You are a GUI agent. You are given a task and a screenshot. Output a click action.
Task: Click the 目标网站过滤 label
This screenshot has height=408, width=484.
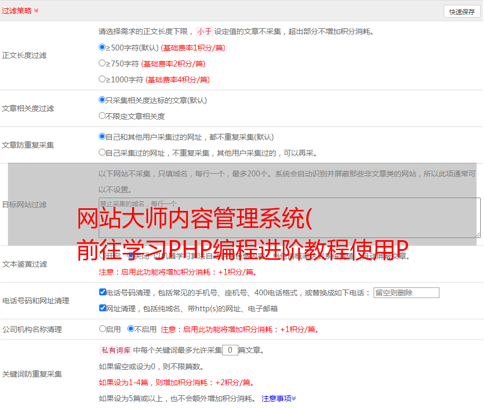coord(24,205)
